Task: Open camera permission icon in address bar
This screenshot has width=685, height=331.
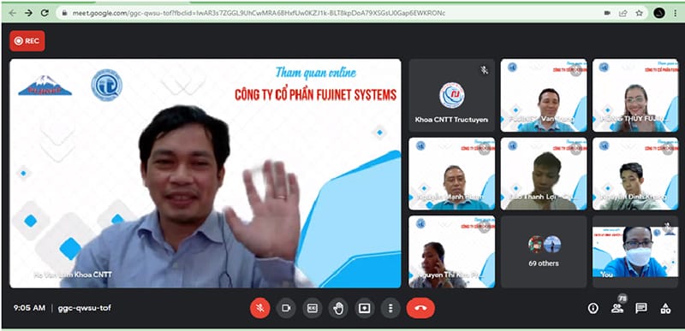Action: [x=607, y=13]
